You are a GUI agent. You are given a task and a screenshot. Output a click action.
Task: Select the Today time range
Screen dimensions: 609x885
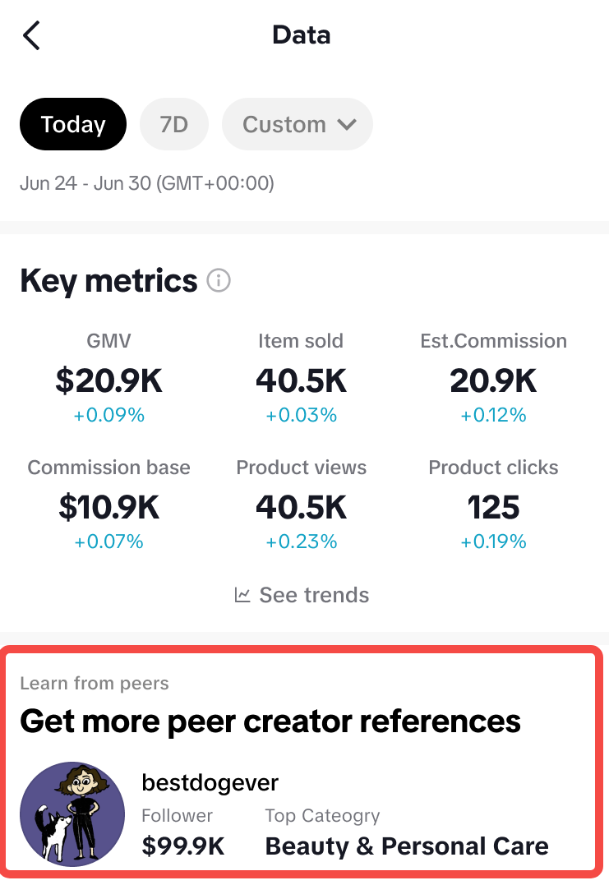[x=73, y=125]
